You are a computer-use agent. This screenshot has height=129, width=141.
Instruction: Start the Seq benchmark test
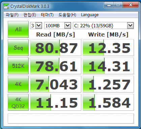(18, 48)
